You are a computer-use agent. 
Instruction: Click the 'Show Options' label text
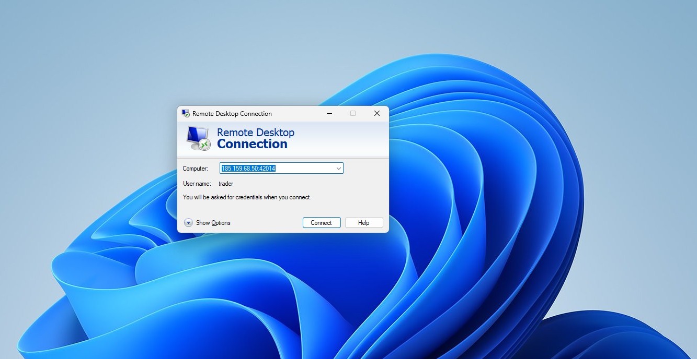click(x=213, y=223)
